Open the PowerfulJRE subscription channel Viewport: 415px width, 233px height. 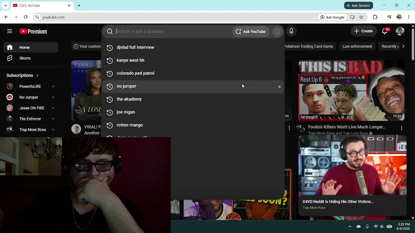(31, 86)
